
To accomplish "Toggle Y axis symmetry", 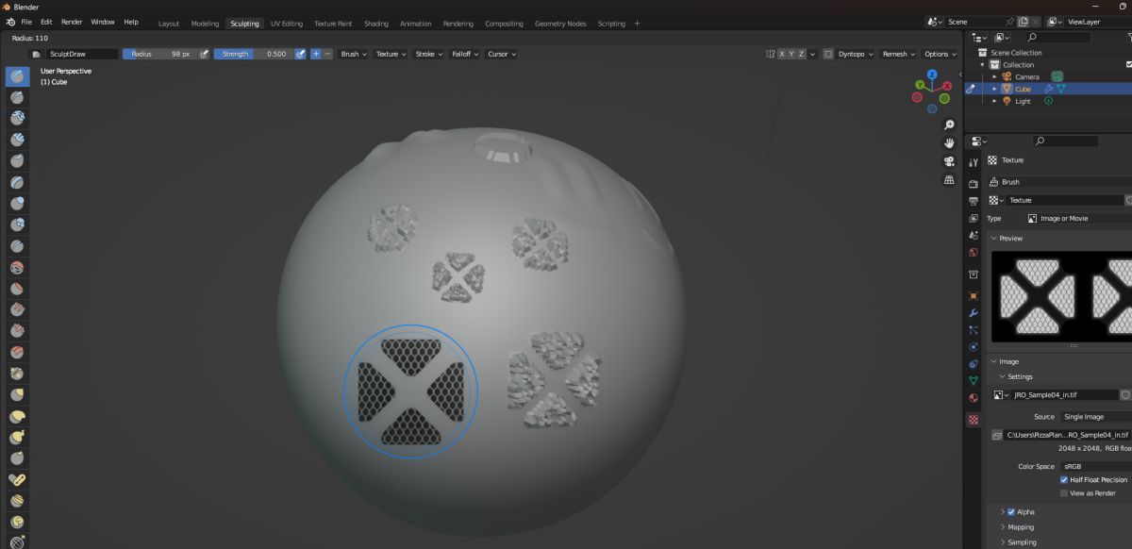I will (792, 54).
